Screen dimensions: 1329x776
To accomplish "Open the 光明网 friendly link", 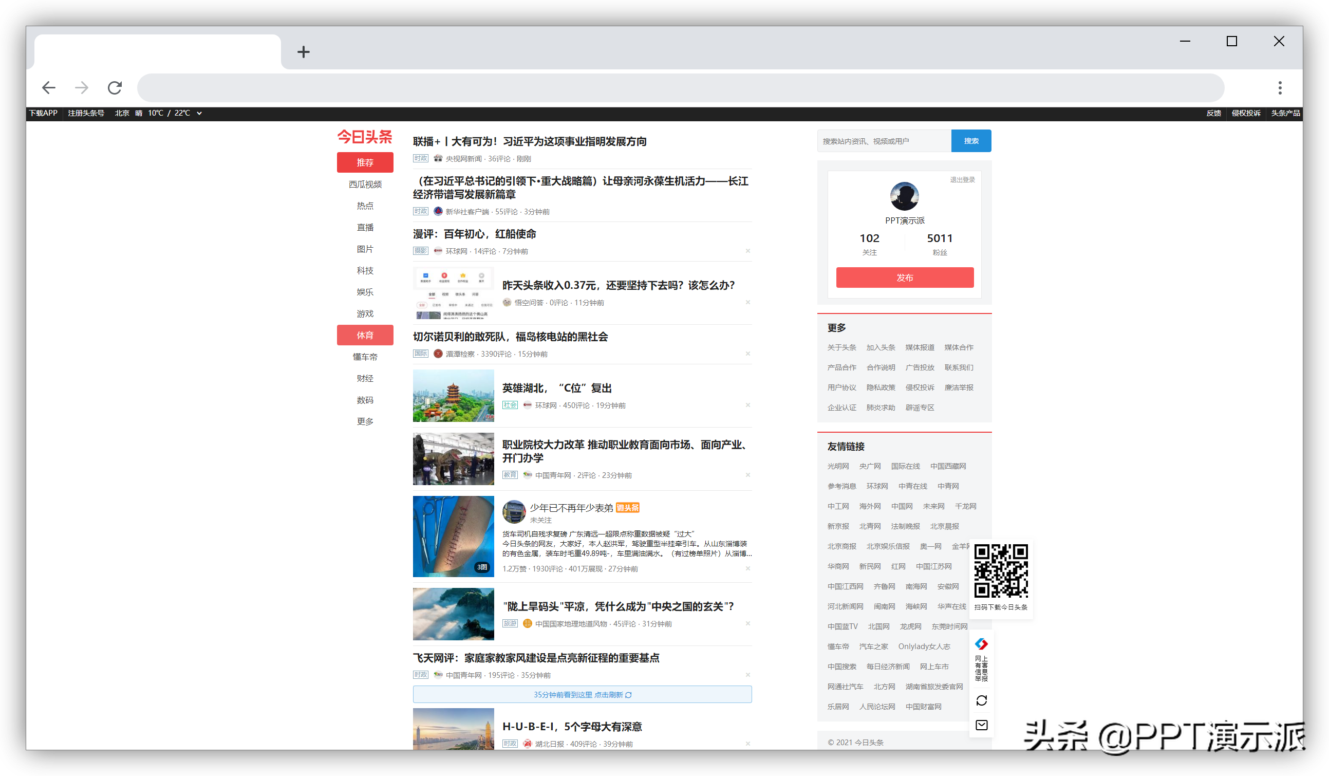I will (x=838, y=466).
